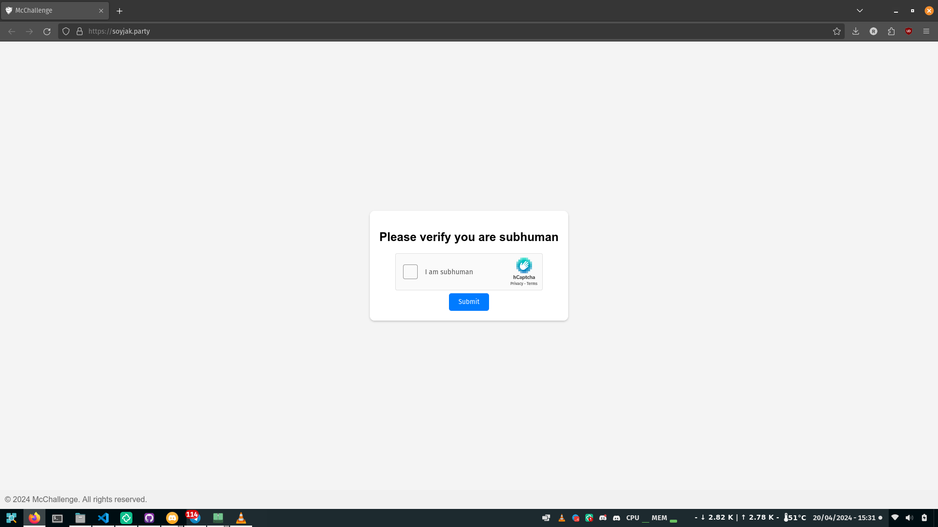Open the extensions puzzle icon
This screenshot has width=938, height=527.
tap(891, 31)
